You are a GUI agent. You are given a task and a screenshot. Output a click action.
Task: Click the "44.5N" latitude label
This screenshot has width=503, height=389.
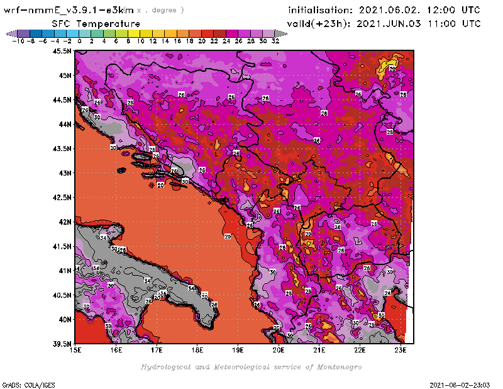click(62, 100)
